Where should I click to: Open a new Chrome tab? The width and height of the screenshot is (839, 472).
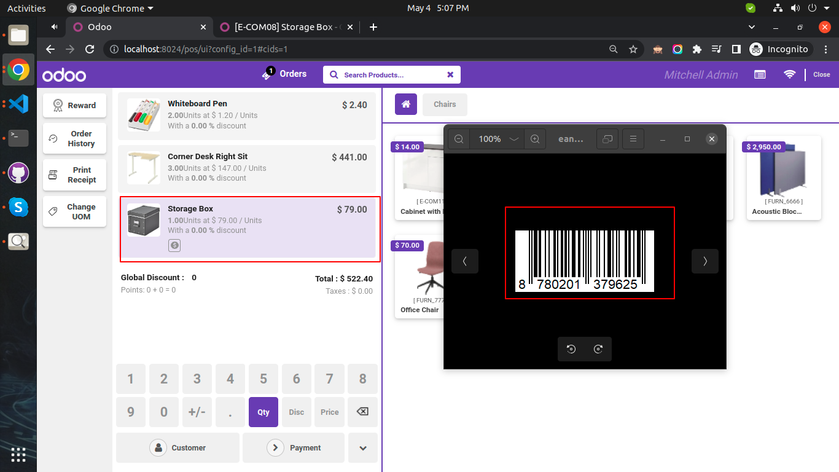point(373,27)
